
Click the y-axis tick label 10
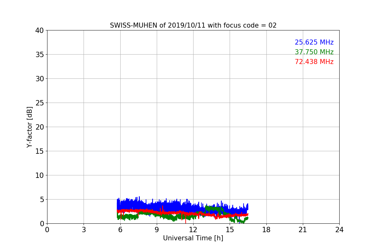pos(40,175)
